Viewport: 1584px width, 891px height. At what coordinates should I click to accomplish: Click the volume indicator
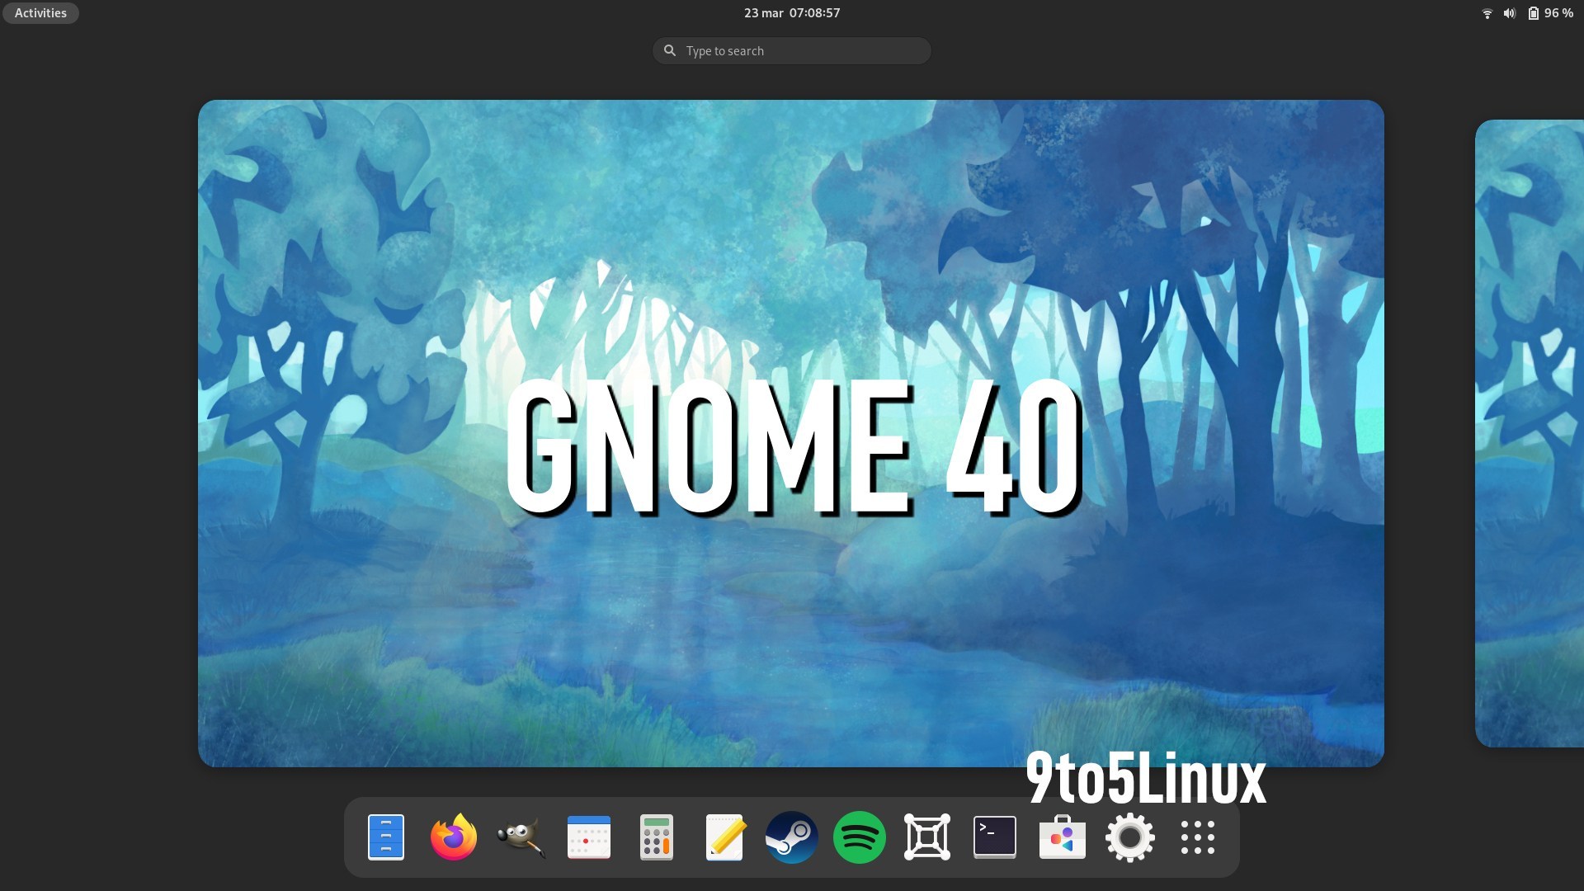pyautogui.click(x=1510, y=12)
